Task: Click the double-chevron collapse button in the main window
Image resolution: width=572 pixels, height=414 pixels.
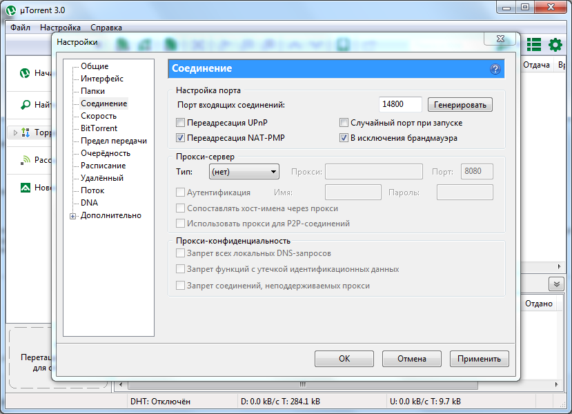Action: point(556,284)
